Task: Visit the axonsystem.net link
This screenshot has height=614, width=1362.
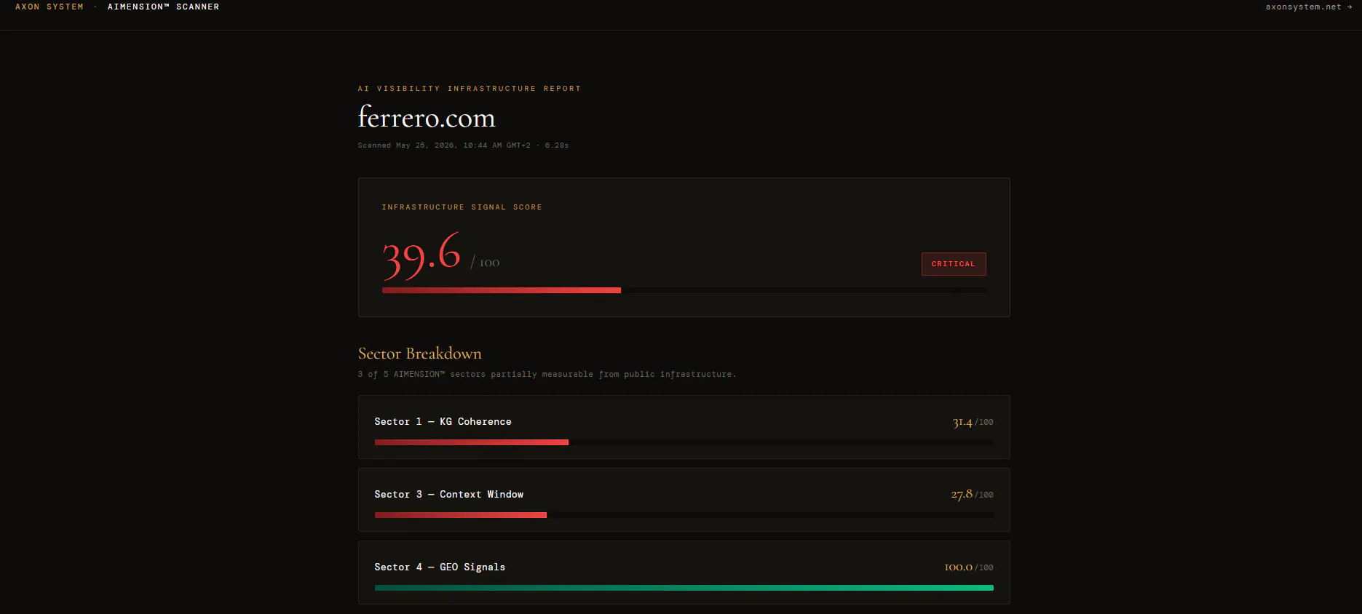Action: pyautogui.click(x=1309, y=7)
